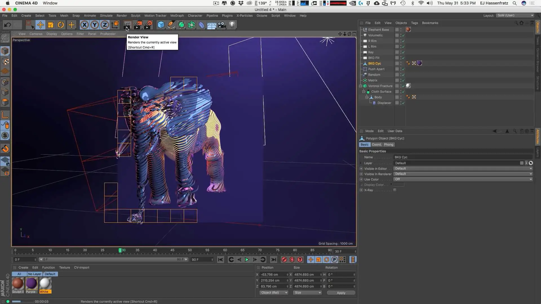Viewport: 541px width, 304px height.
Task: Open the Simulate menu
Action: [x=106, y=15]
